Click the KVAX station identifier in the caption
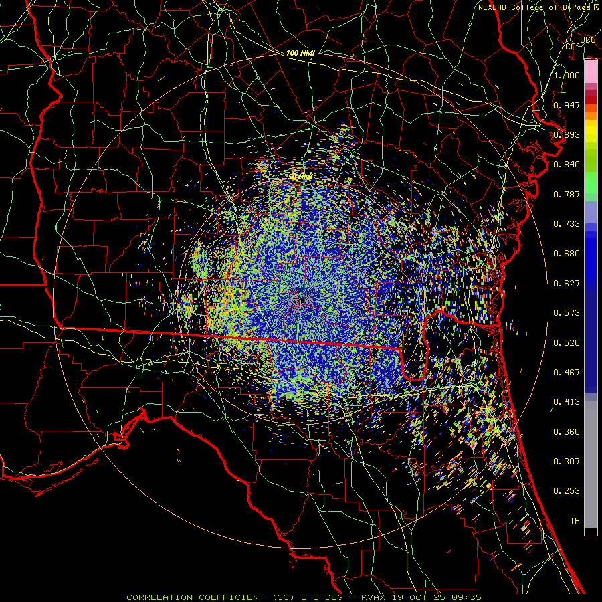Viewport: 602px width, 602px height. pos(374,597)
